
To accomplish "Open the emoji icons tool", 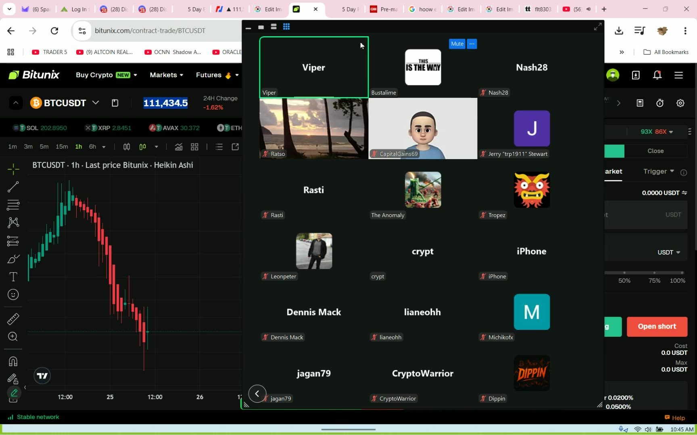I will (13, 295).
